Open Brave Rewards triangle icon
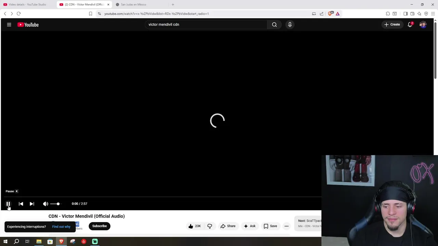Screen dimensions: 438x246 point(337,14)
